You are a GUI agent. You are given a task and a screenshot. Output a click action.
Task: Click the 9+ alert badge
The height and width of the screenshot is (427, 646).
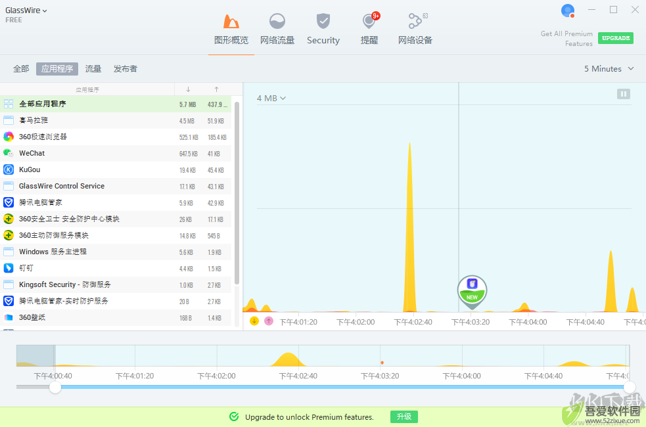tap(376, 16)
